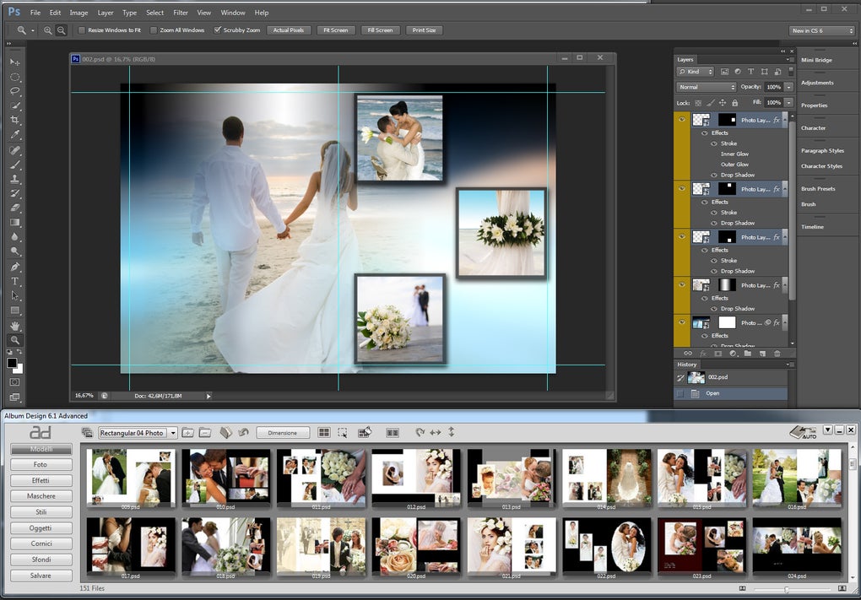Open the Normal blend mode dropdown
This screenshot has width=861, height=600.
707,87
